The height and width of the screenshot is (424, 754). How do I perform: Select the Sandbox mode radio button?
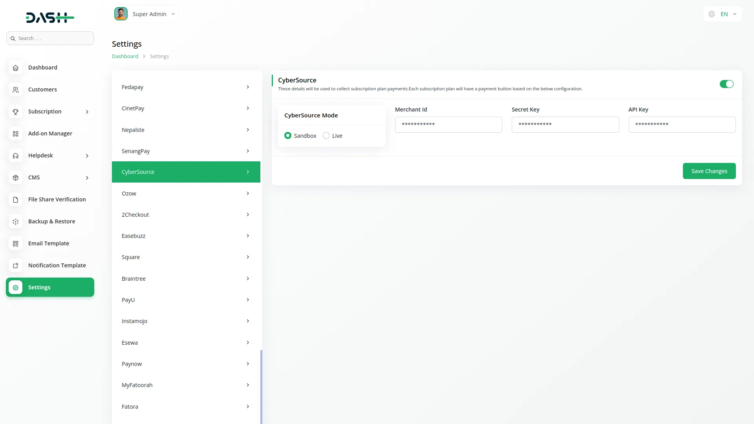(288, 135)
